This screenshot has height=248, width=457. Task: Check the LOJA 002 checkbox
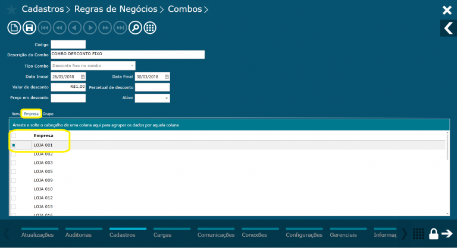coord(14,154)
